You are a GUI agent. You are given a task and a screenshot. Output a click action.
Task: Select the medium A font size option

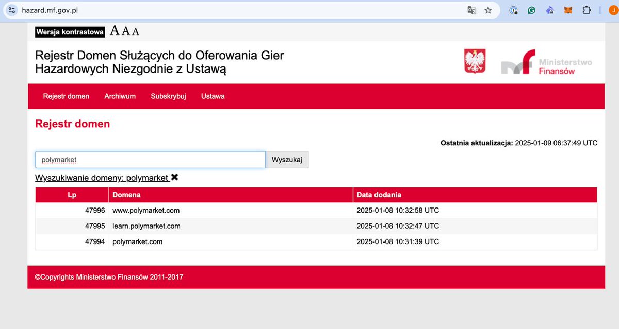126,31
